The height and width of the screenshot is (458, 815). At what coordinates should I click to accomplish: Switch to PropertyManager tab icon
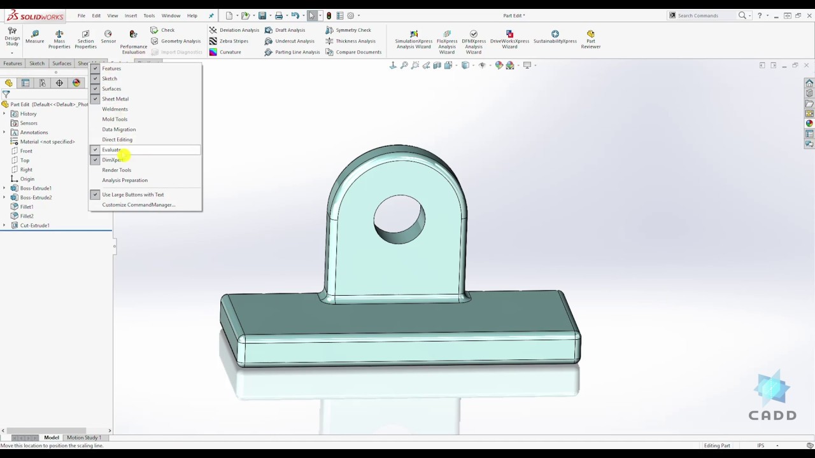[x=25, y=83]
